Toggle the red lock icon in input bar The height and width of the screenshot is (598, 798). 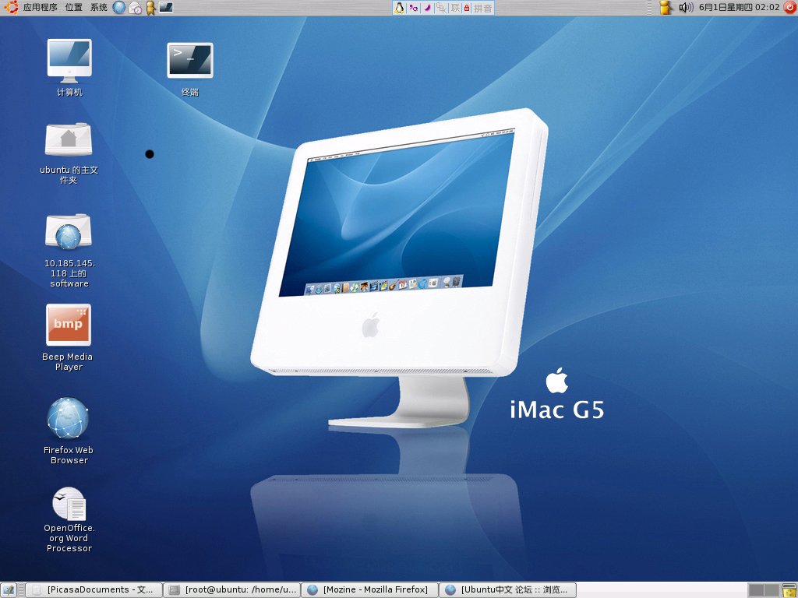(x=467, y=8)
